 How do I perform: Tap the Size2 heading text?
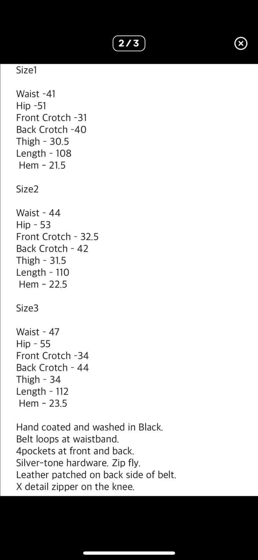point(27,189)
